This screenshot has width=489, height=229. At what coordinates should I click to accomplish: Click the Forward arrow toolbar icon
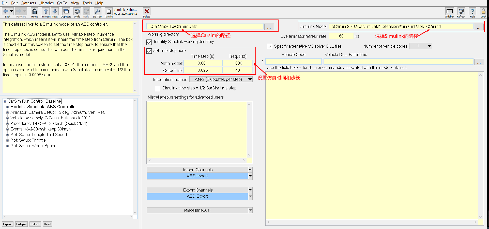(19, 11)
